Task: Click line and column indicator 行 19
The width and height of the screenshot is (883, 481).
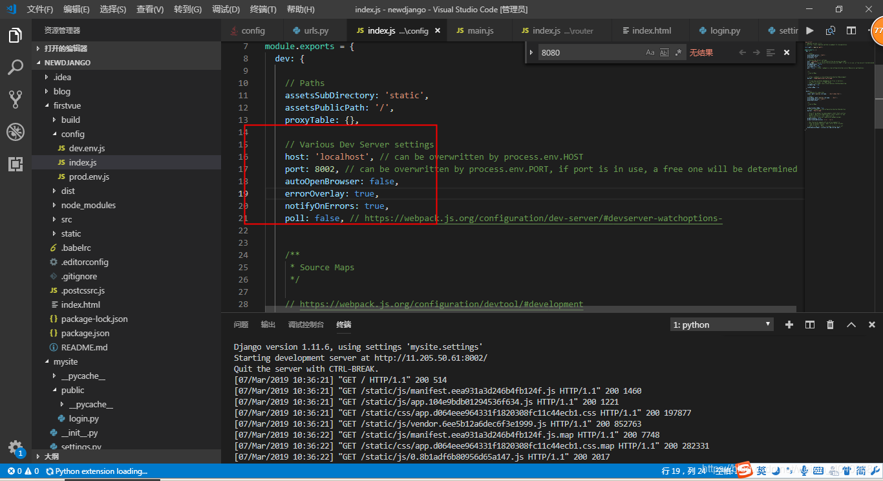Action: point(685,471)
